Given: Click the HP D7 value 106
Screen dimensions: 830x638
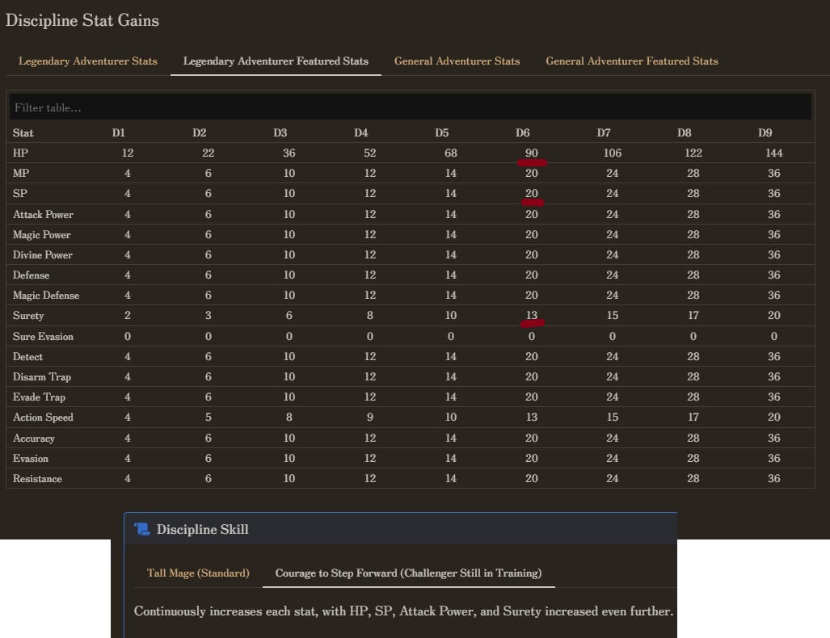Looking at the screenshot, I should [x=613, y=153].
